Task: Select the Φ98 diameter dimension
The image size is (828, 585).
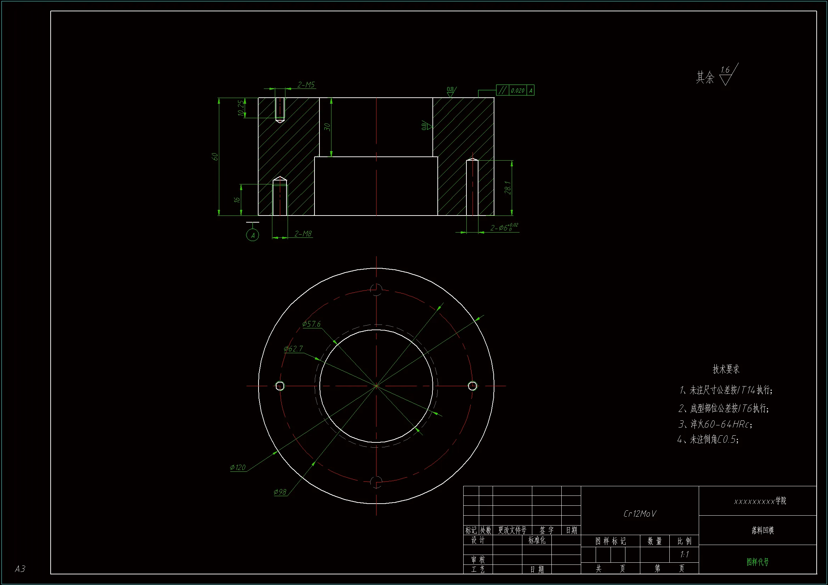Action: click(280, 492)
